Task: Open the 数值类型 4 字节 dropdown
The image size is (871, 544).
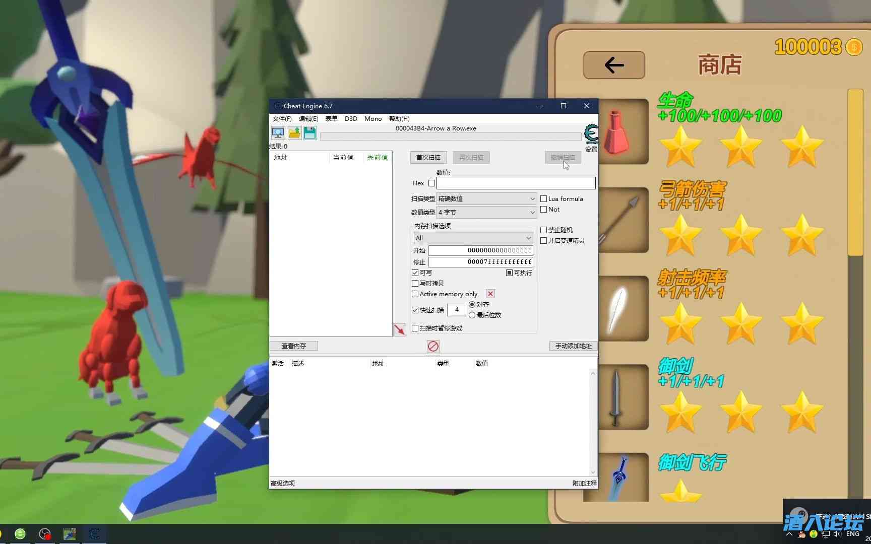Action: [486, 213]
